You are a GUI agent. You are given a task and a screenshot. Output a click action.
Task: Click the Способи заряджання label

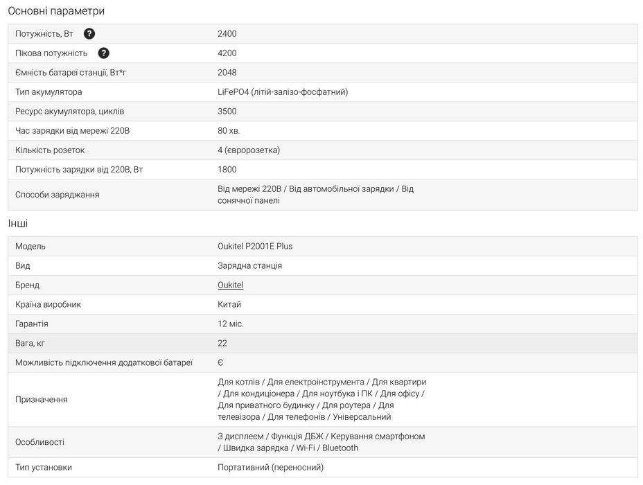pyautogui.click(x=57, y=195)
